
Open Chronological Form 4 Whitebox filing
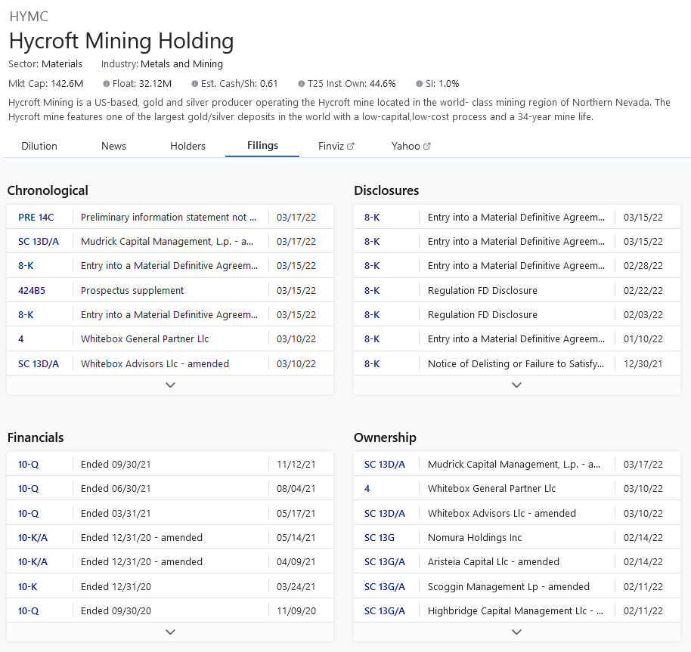click(20, 339)
